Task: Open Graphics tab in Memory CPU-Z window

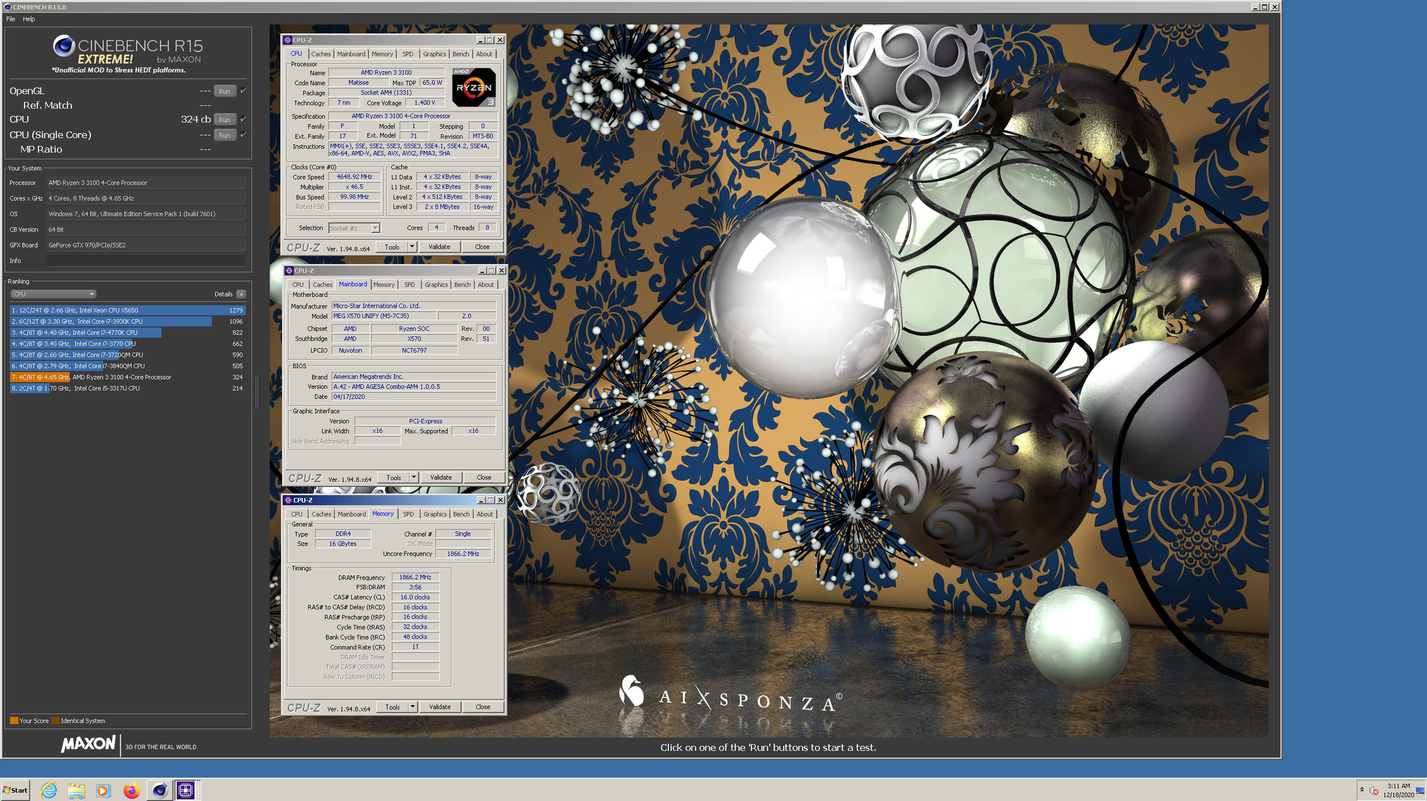Action: click(x=435, y=514)
